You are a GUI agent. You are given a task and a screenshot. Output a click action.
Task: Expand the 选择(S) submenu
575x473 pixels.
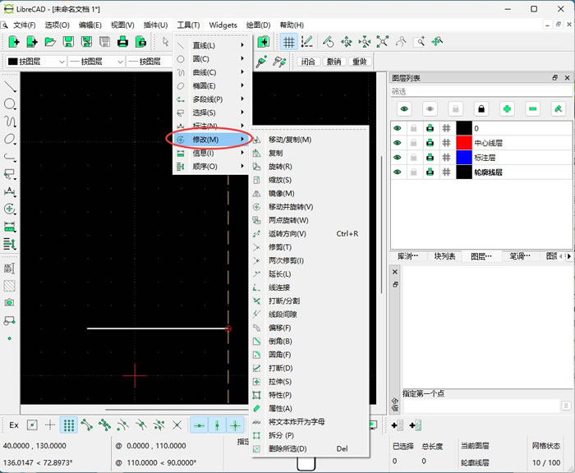coord(212,113)
